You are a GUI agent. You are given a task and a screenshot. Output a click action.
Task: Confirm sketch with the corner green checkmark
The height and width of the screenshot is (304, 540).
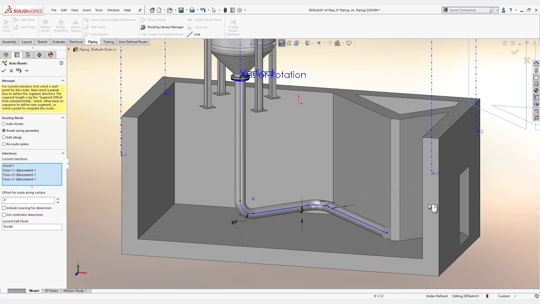(515, 52)
